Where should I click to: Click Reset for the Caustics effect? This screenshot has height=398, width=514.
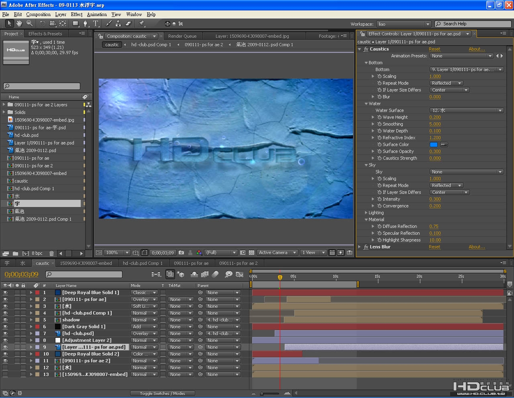(x=434, y=49)
